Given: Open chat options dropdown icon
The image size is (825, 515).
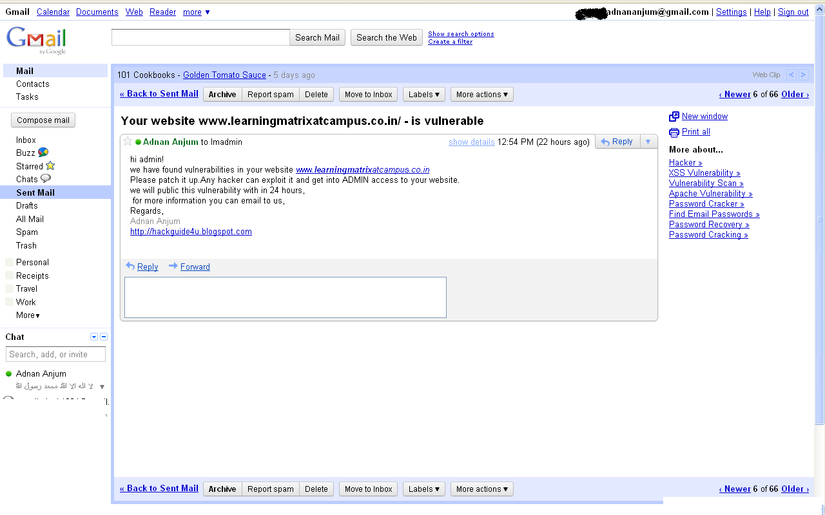Looking at the screenshot, I should pos(94,337).
